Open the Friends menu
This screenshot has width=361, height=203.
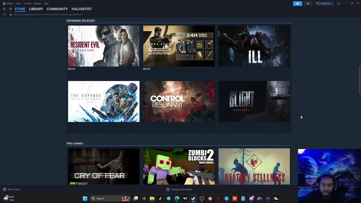pyautogui.click(x=27, y=3)
